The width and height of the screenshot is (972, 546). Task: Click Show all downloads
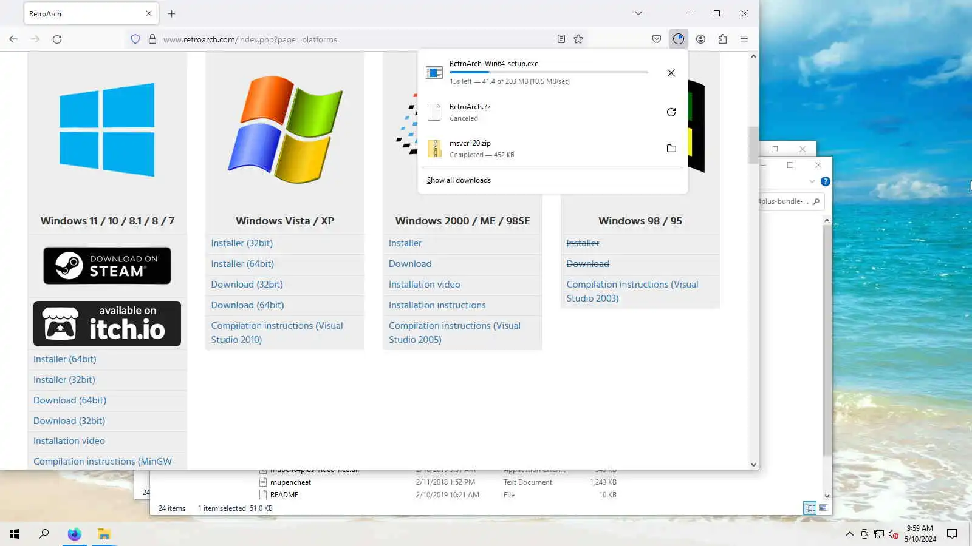(x=459, y=180)
